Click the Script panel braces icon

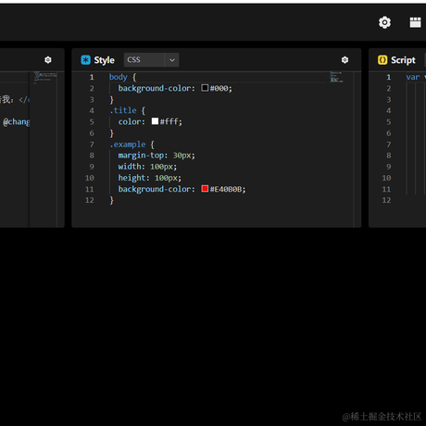(382, 60)
